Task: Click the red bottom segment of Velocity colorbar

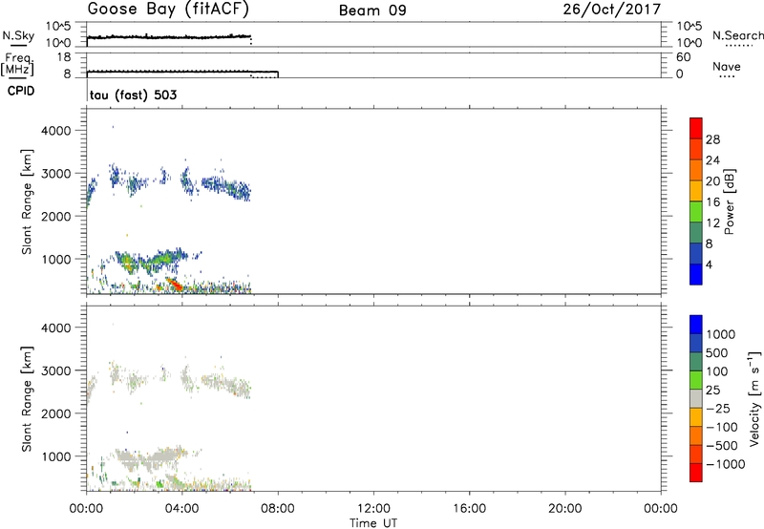Action: [x=696, y=473]
